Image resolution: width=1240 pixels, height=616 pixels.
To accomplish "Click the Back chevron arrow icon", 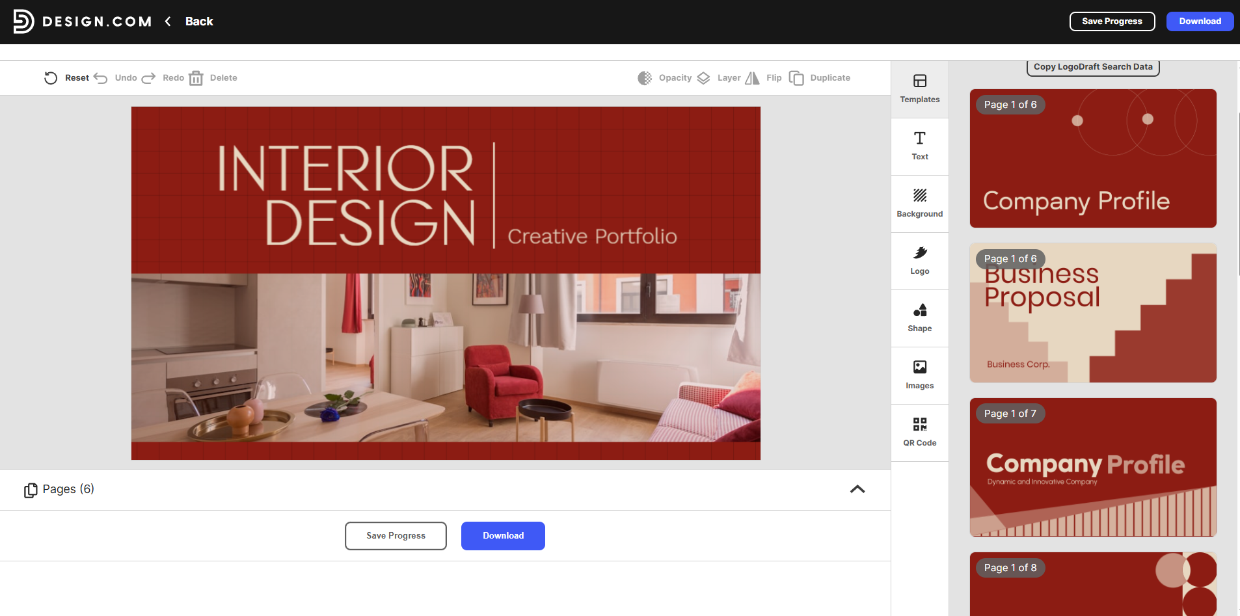I will coord(168,21).
